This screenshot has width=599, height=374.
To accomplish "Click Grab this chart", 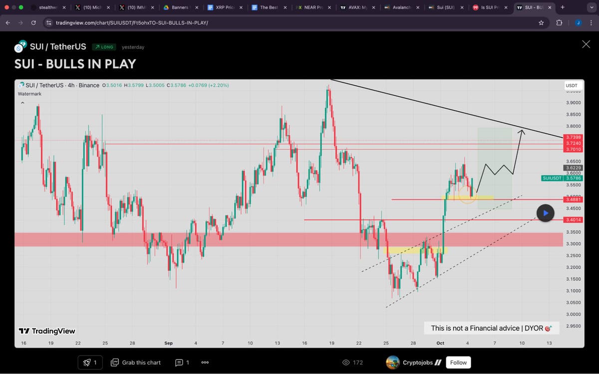I will [136, 363].
